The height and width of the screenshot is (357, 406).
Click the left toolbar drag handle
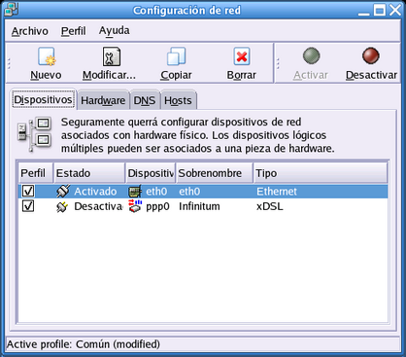(x=9, y=63)
